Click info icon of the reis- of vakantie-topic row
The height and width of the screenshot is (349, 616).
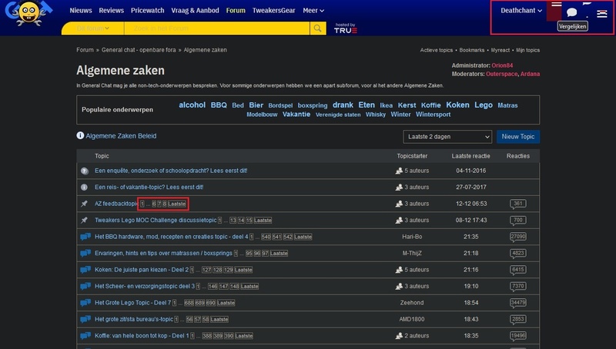point(84,188)
